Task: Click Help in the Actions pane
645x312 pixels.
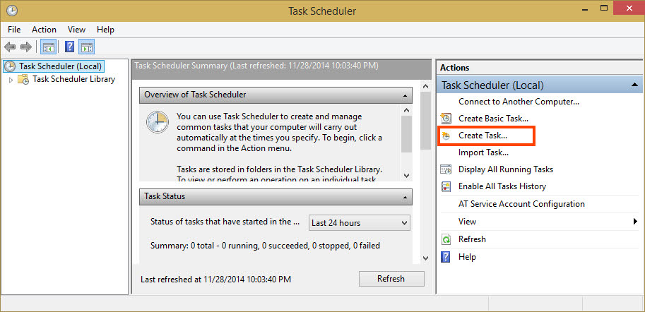Action: tap(467, 257)
